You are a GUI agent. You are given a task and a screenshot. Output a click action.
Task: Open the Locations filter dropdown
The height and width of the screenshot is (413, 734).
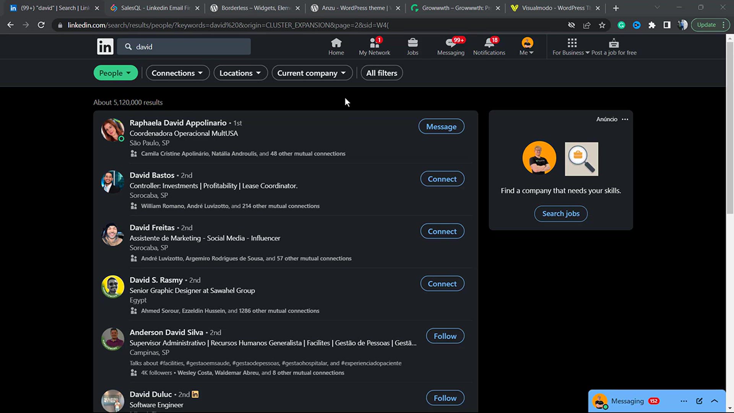point(240,73)
